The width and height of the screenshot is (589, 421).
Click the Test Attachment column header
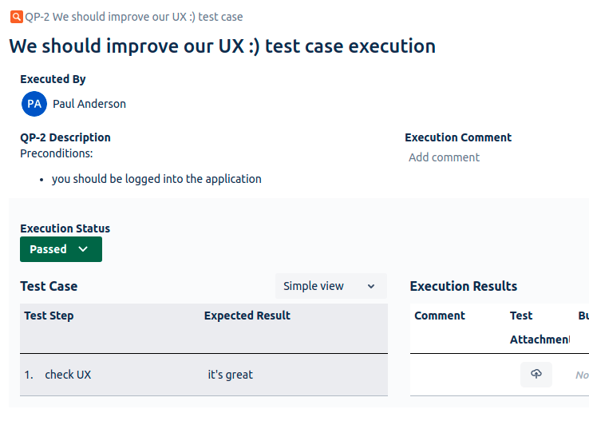pos(540,328)
